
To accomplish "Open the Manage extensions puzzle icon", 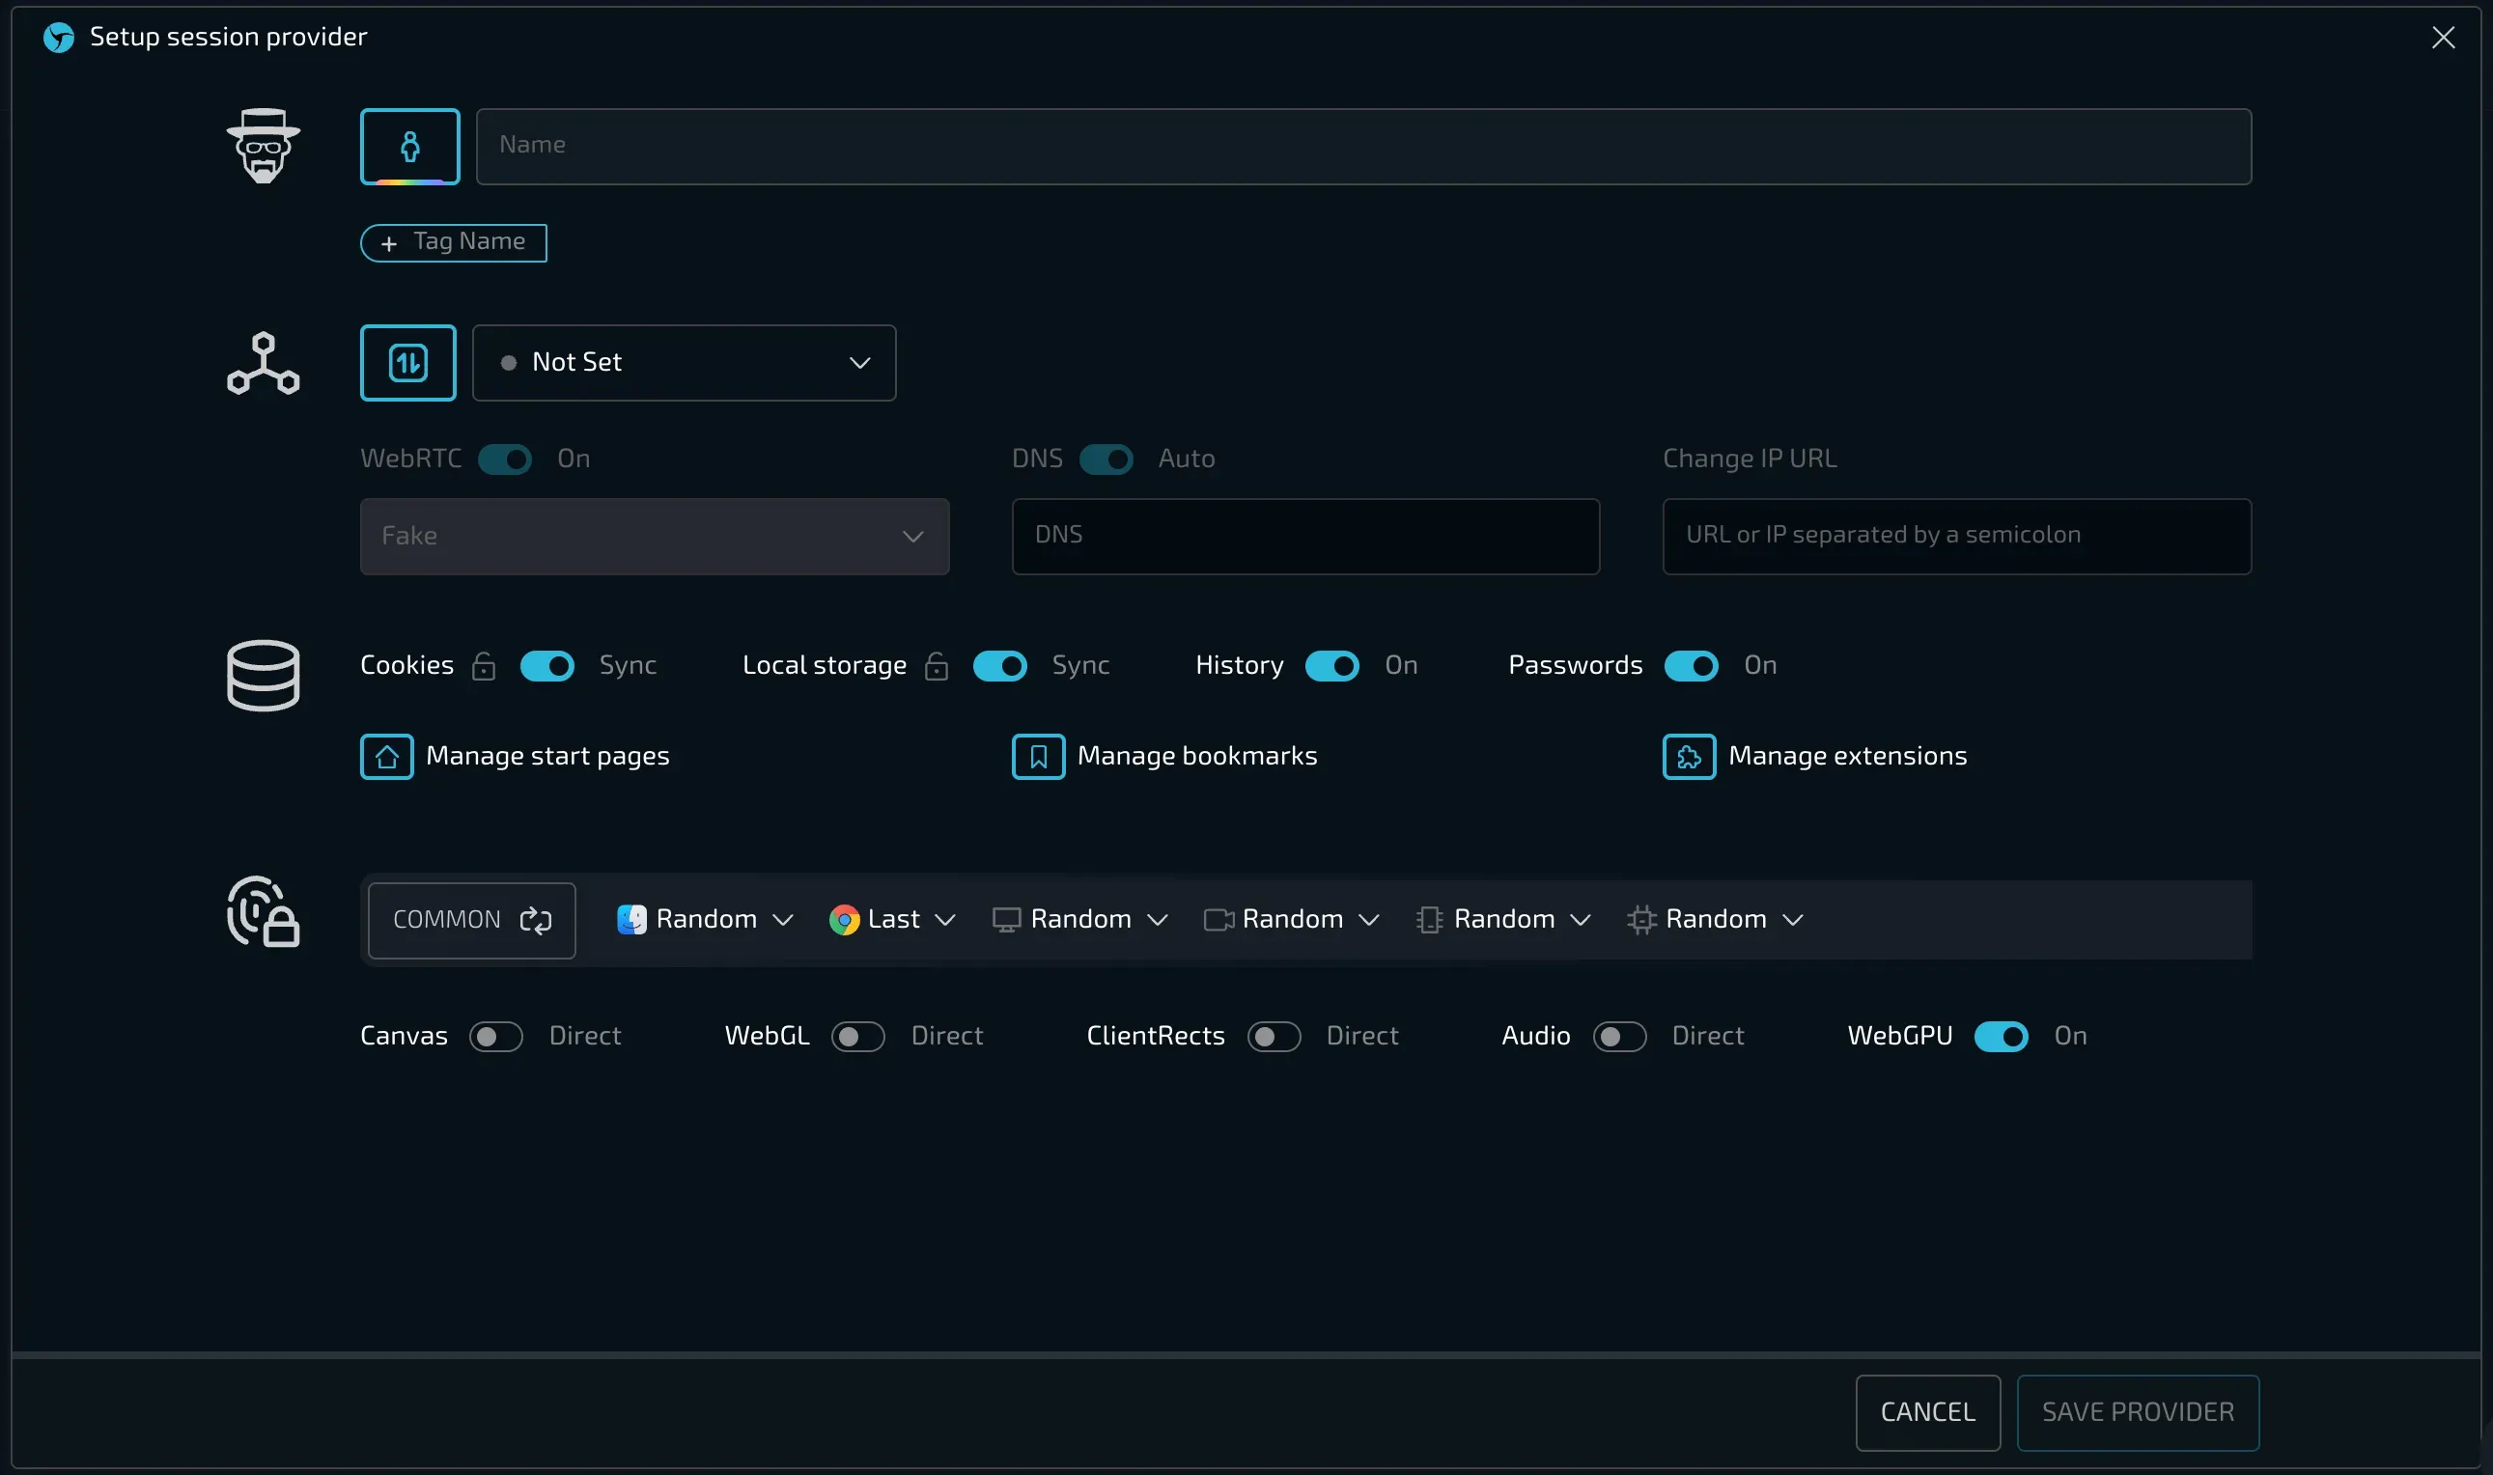I will (x=1689, y=757).
